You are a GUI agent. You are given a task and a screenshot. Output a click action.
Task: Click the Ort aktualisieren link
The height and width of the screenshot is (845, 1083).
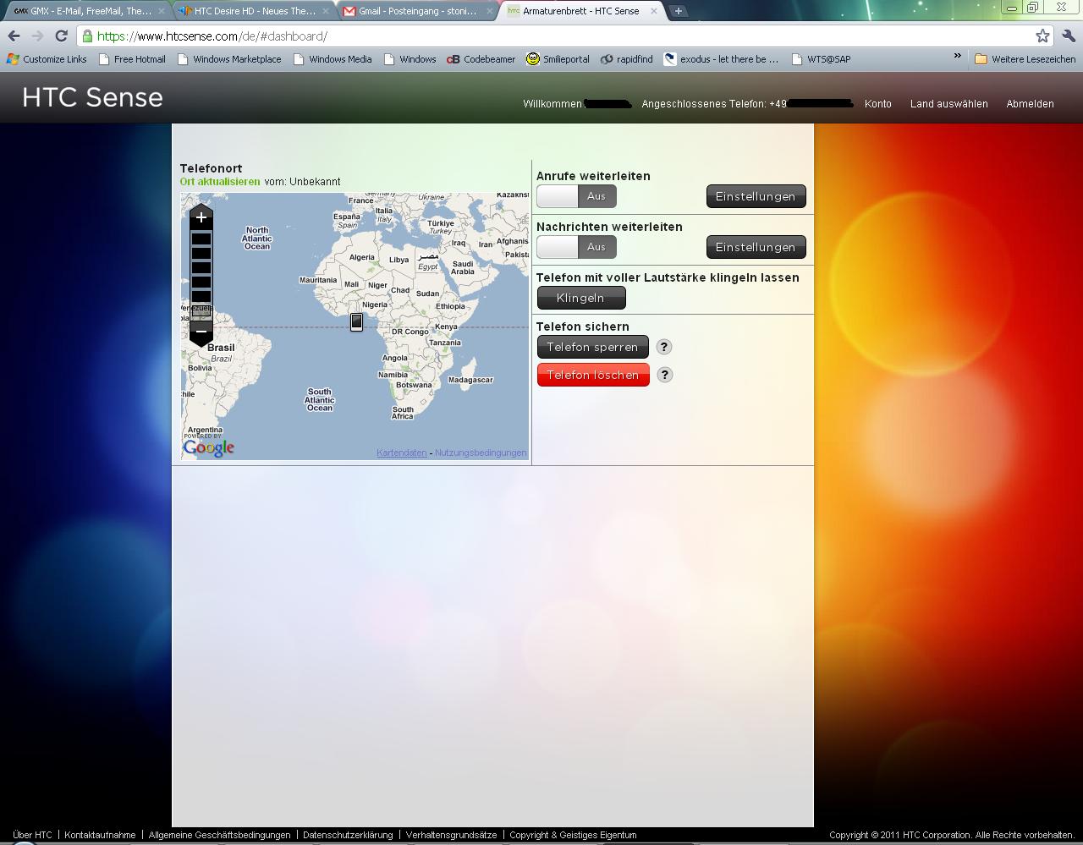tap(220, 182)
